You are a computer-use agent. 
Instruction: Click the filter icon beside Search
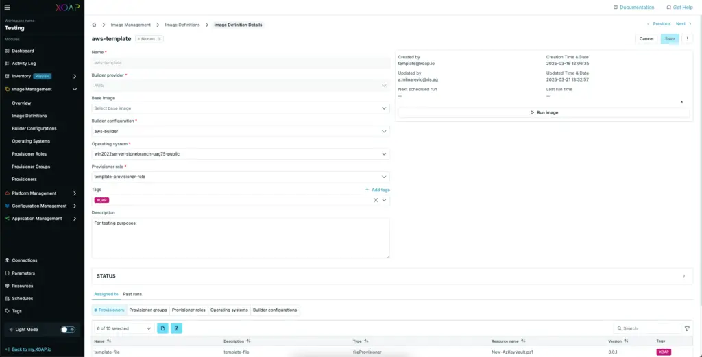tap(688, 329)
